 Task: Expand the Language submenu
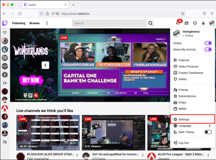pos(192,126)
